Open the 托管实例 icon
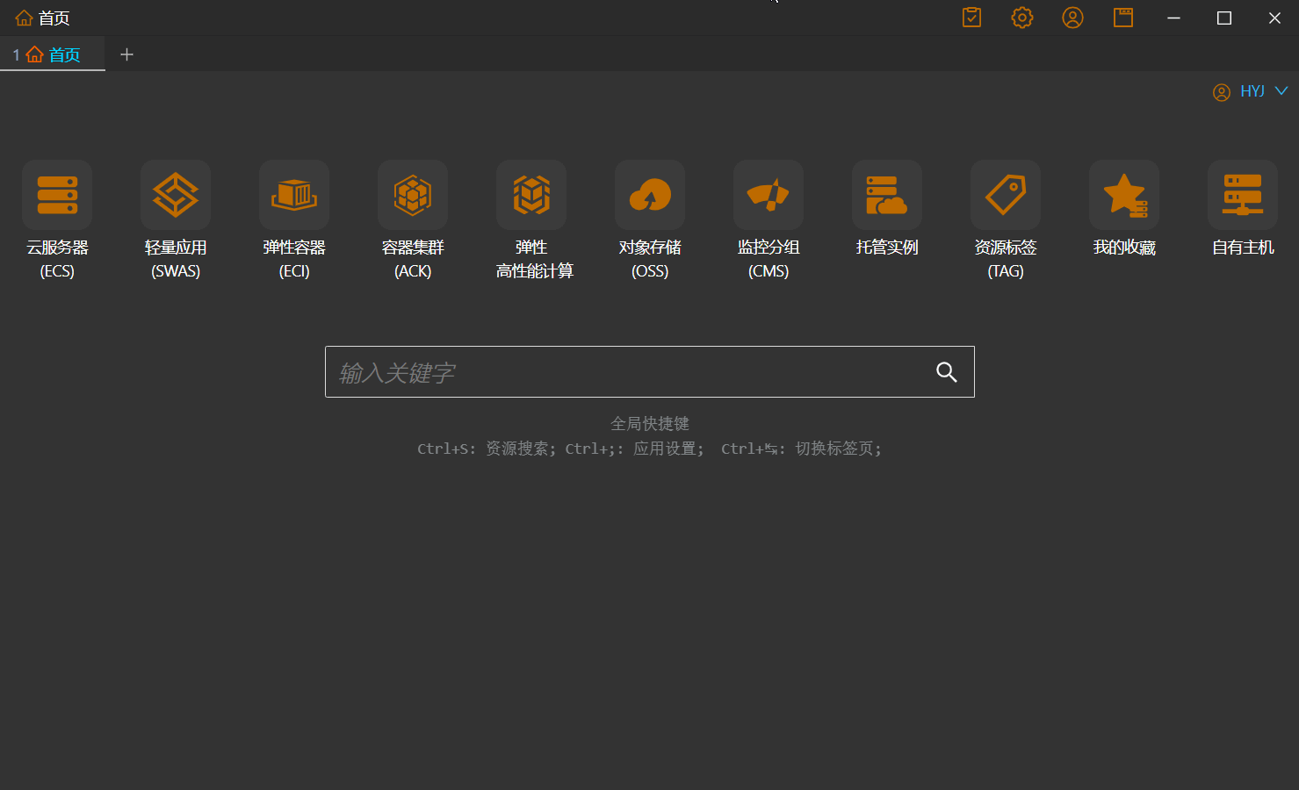This screenshot has width=1299, height=790. (x=887, y=195)
